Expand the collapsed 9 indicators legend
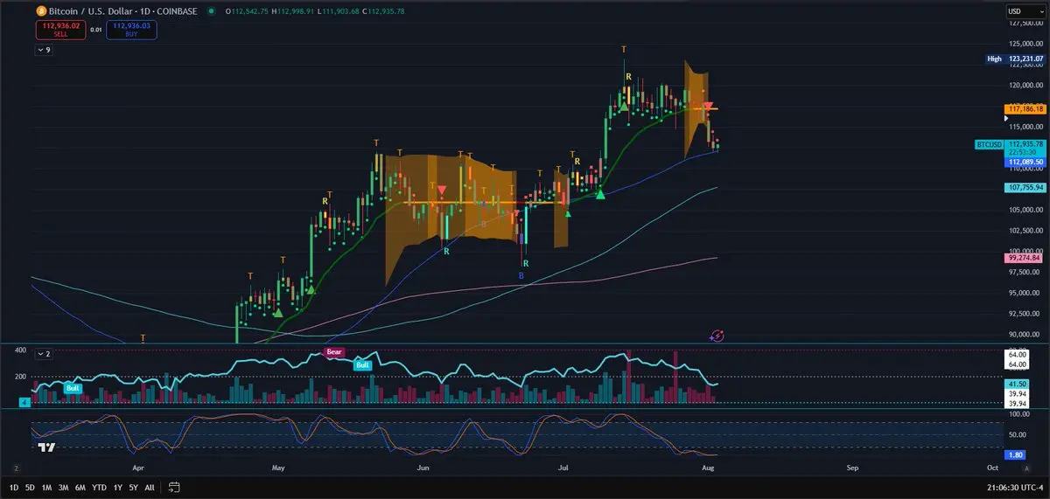1050x499 pixels. (44, 51)
